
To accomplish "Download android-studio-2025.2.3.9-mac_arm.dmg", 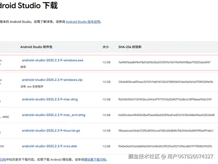I will click(x=54, y=115).
